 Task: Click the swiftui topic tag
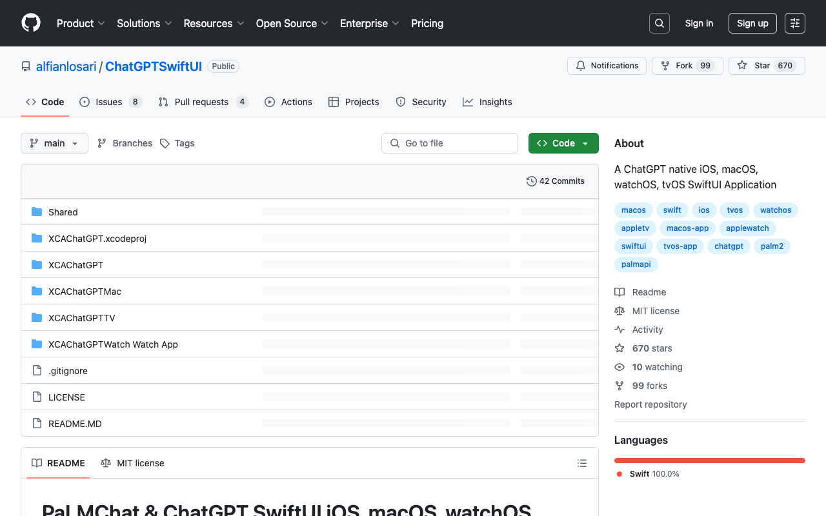pos(634,246)
